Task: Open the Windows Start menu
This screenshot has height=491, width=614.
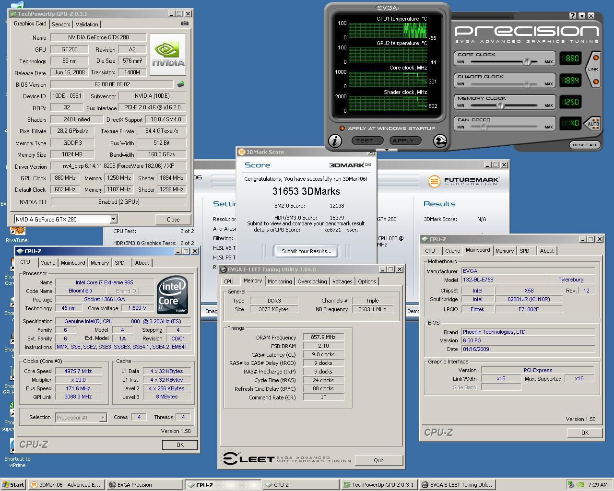Action: pyautogui.click(x=13, y=485)
